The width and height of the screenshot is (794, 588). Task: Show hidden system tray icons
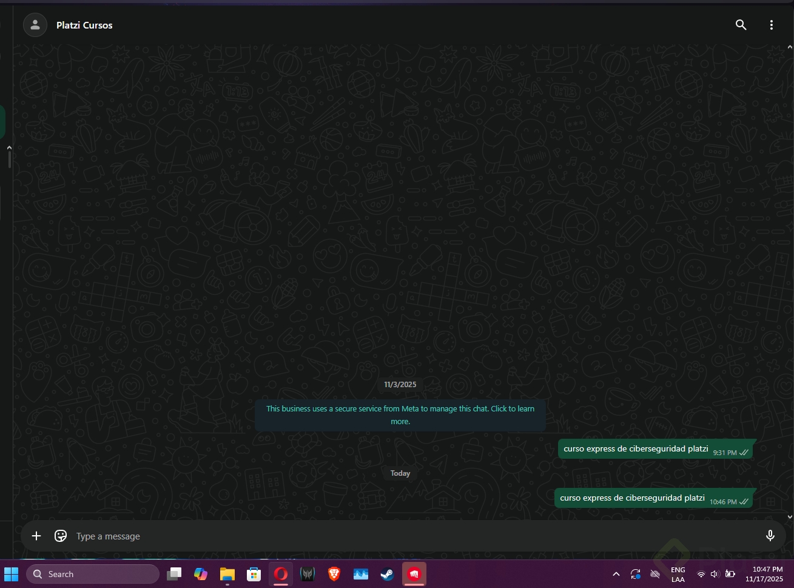coord(616,574)
